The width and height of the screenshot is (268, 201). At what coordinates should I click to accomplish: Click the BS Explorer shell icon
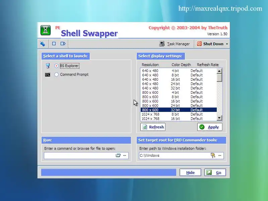(48, 66)
